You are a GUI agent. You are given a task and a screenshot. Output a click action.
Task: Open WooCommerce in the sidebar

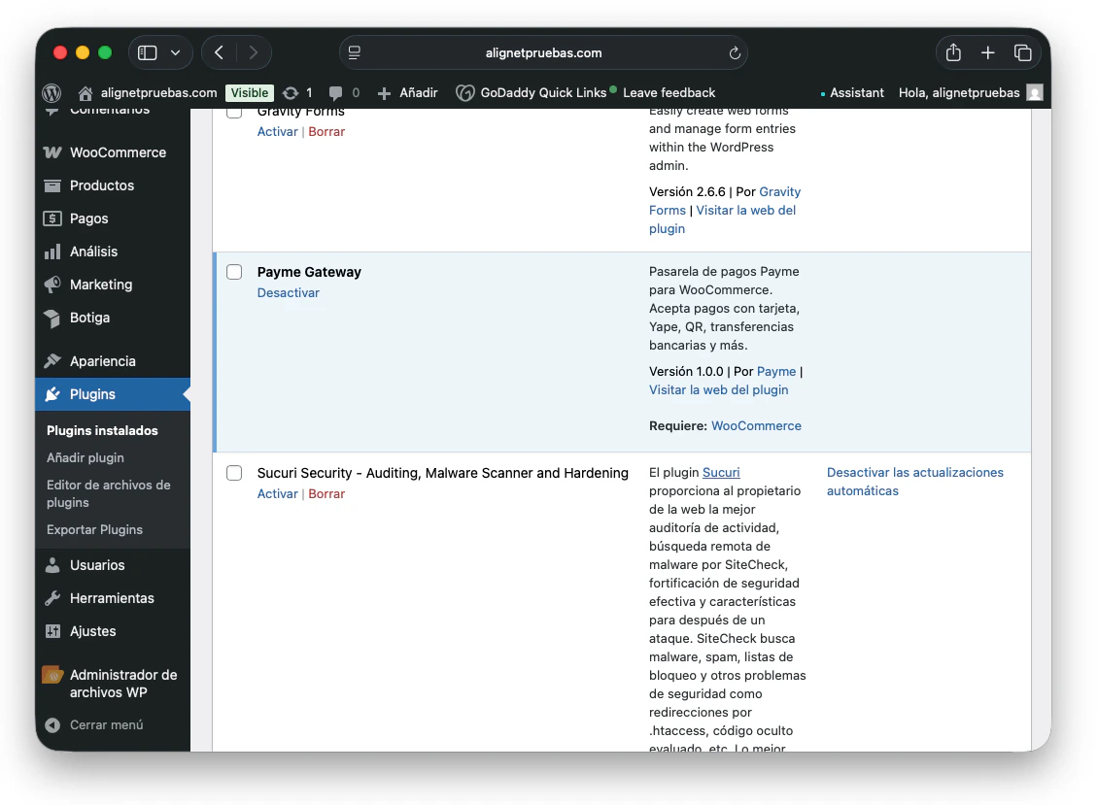[x=118, y=152]
